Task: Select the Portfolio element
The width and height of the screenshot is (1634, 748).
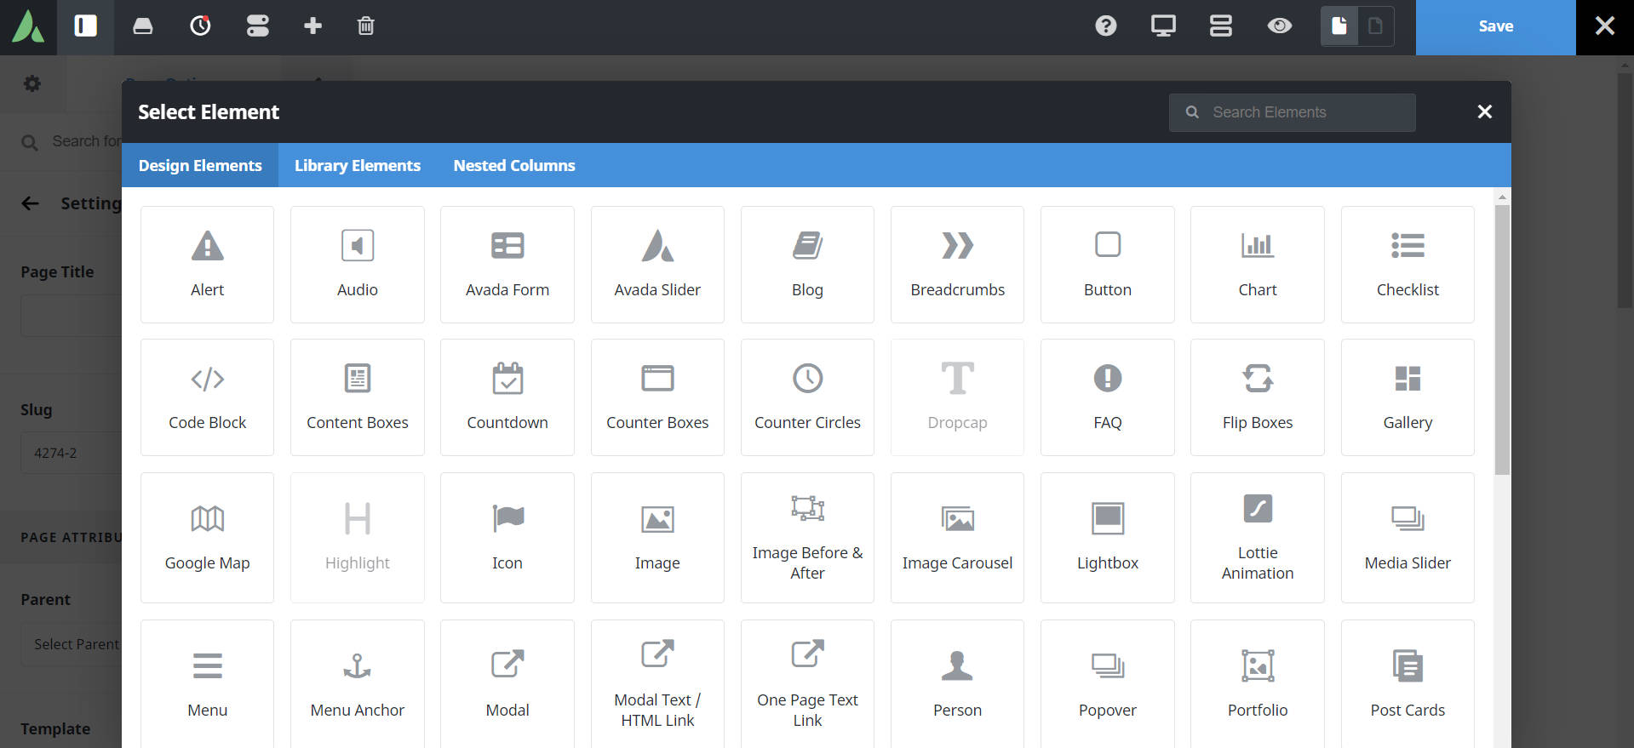Action: click(1258, 684)
